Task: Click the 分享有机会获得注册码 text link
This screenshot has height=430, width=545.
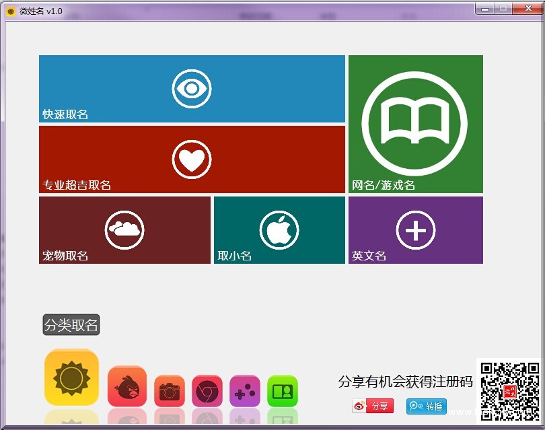Action: pos(406,381)
